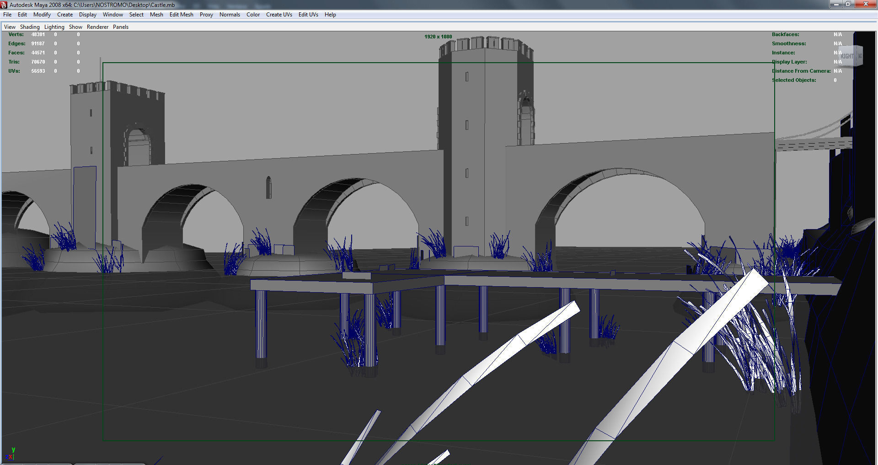Open the viewport Shading panel menu
This screenshot has height=465, width=878.
pyautogui.click(x=30, y=27)
